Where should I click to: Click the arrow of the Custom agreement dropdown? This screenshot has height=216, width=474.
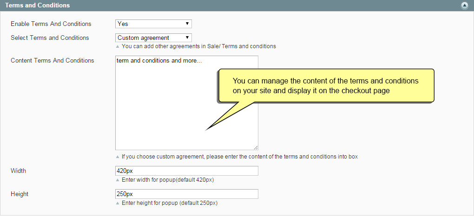(187, 38)
